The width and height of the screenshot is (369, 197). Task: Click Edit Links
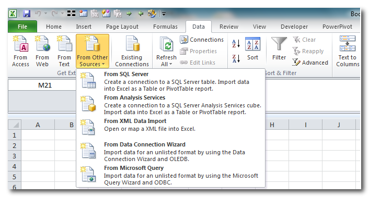[198, 63]
